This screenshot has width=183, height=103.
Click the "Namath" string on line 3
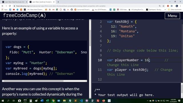tap(127, 27)
